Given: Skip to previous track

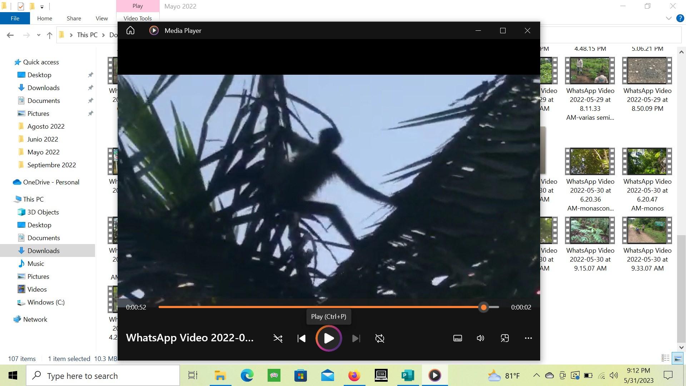Looking at the screenshot, I should pos(301,338).
